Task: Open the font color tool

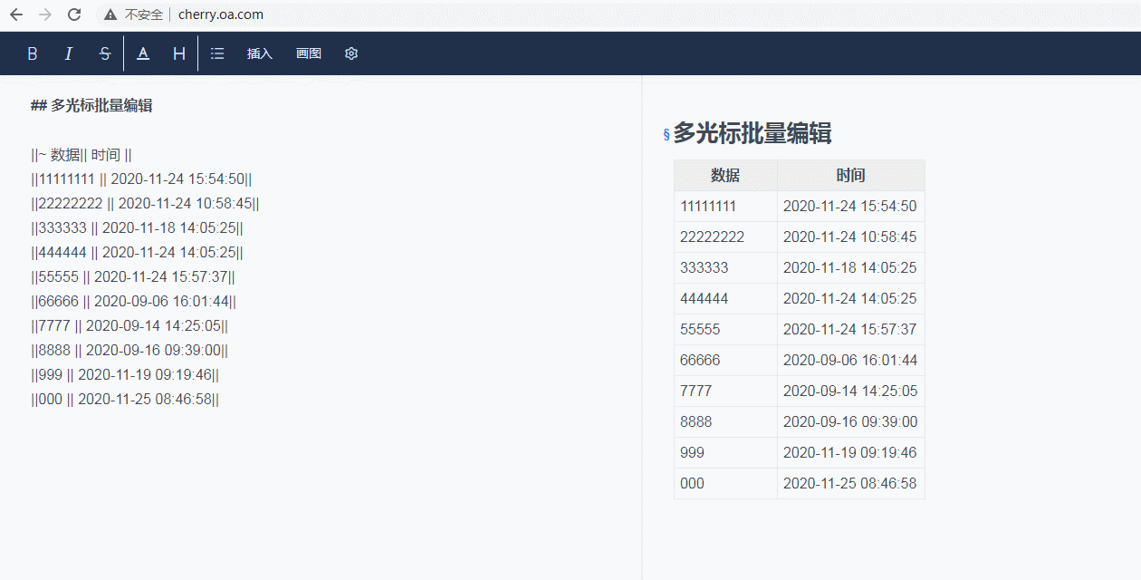Action: pos(143,53)
